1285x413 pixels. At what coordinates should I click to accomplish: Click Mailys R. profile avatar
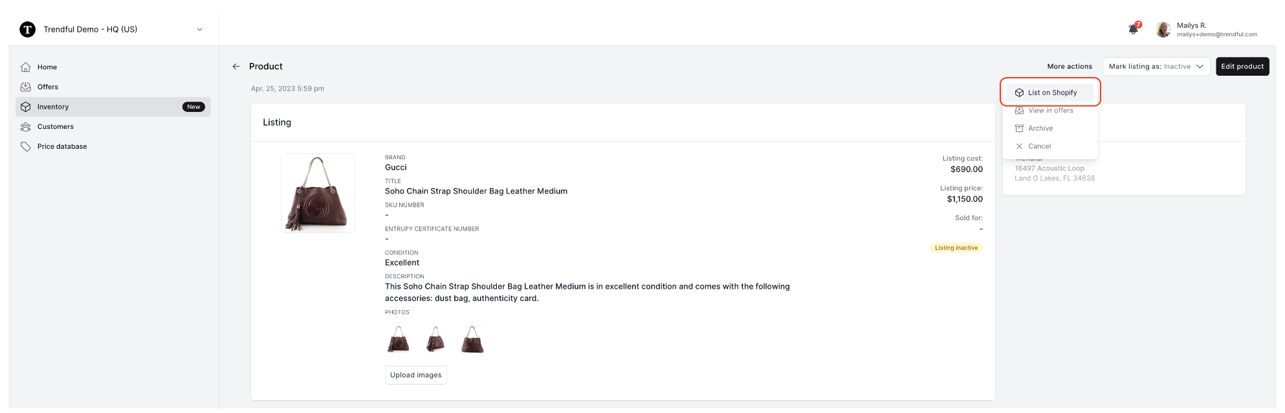pos(1163,29)
